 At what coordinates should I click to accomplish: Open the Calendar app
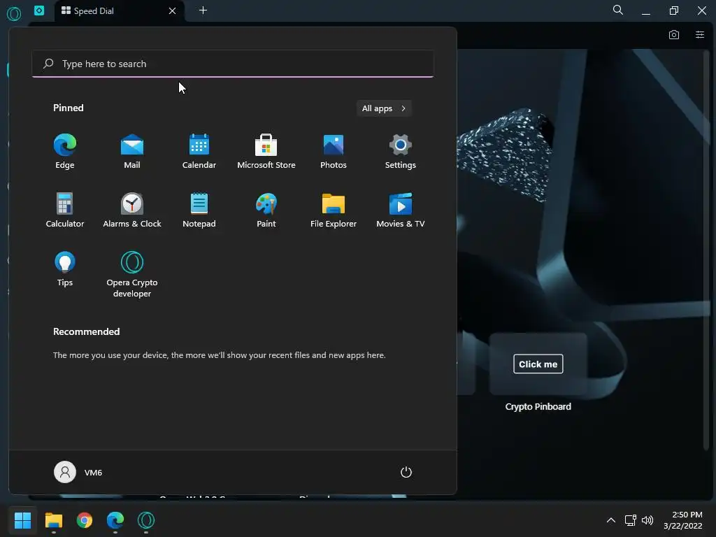point(199,152)
